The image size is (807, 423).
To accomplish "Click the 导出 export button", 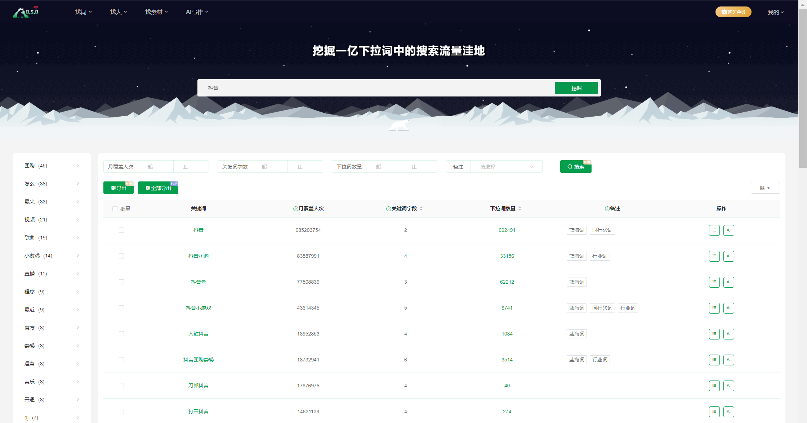I will click(119, 188).
